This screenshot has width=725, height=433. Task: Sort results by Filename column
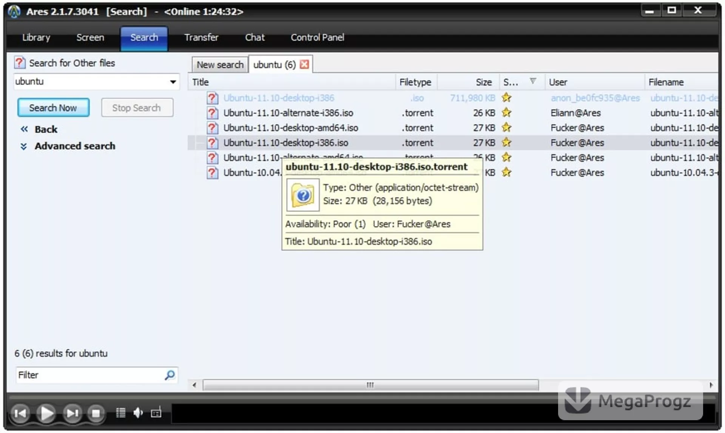point(682,82)
